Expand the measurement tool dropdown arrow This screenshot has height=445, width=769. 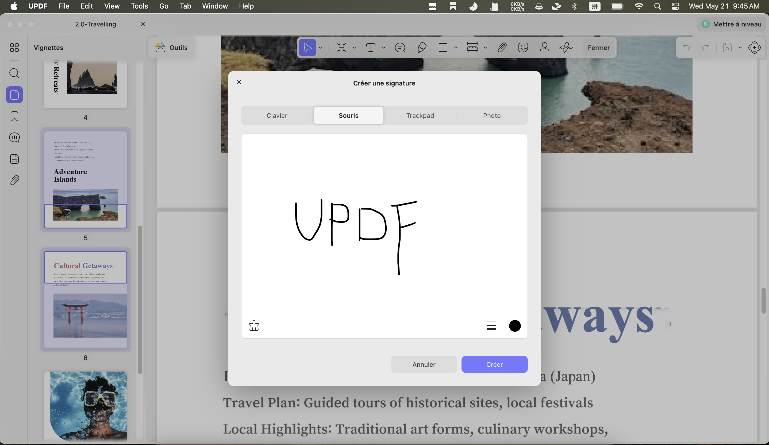(485, 48)
